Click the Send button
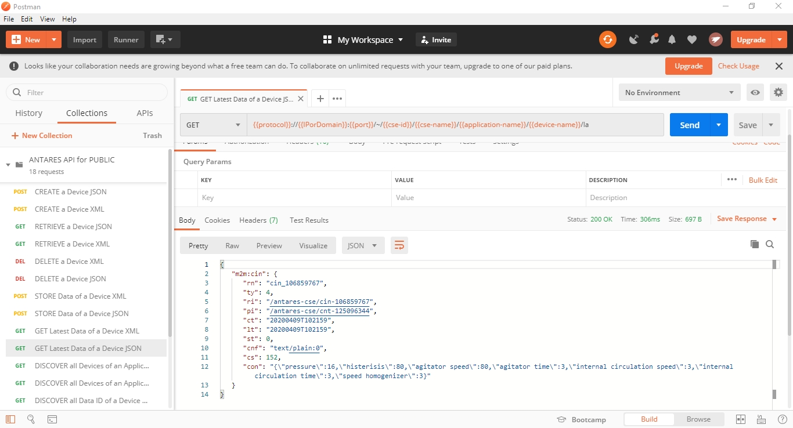The image size is (793, 428). (x=689, y=125)
